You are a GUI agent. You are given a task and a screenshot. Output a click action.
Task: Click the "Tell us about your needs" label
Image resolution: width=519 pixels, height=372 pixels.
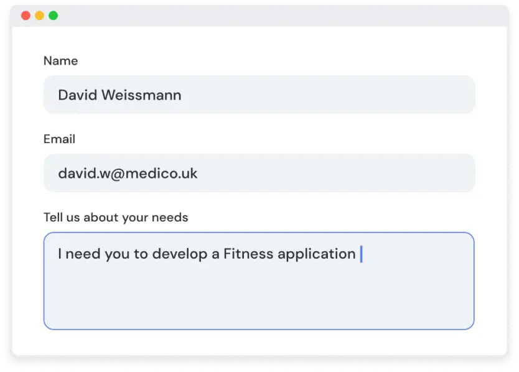(116, 218)
